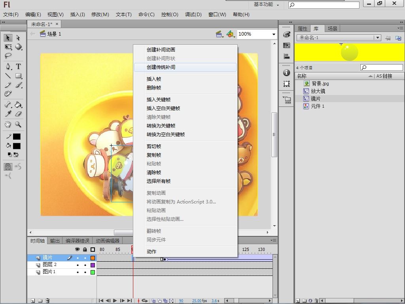Click the outline square icon above the layers
The image size is (405, 304).
[93, 249]
